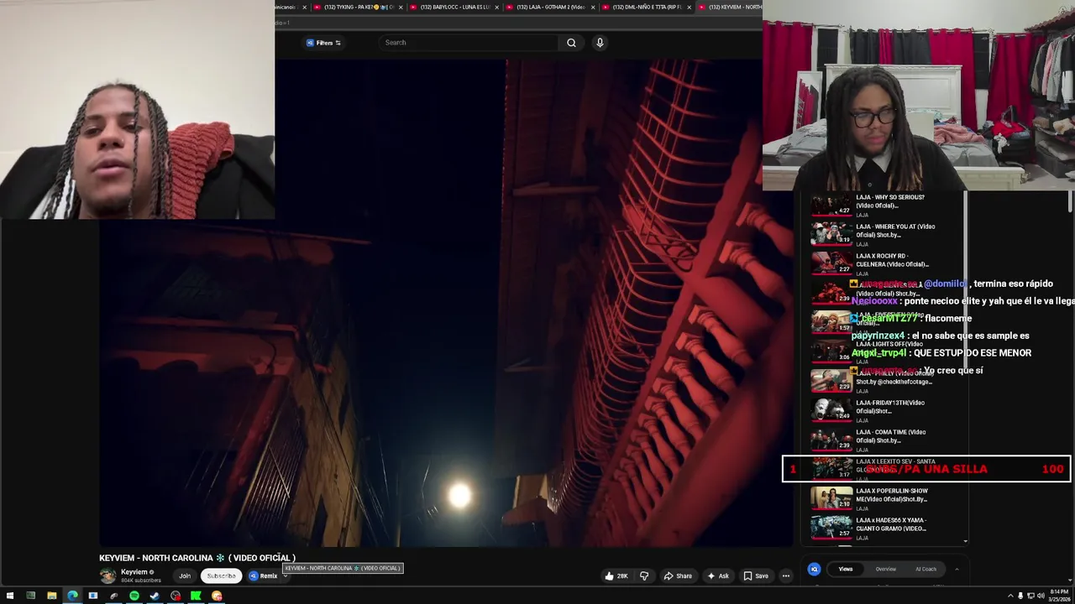1075x604 pixels.
Task: Open Keyviem channel name link
Action: coord(134,572)
